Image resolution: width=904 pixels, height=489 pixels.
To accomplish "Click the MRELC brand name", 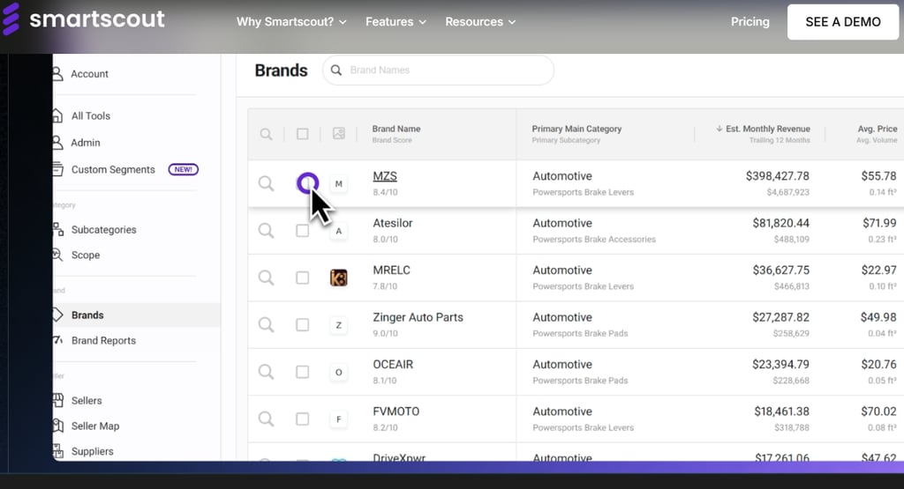I will click(x=391, y=270).
